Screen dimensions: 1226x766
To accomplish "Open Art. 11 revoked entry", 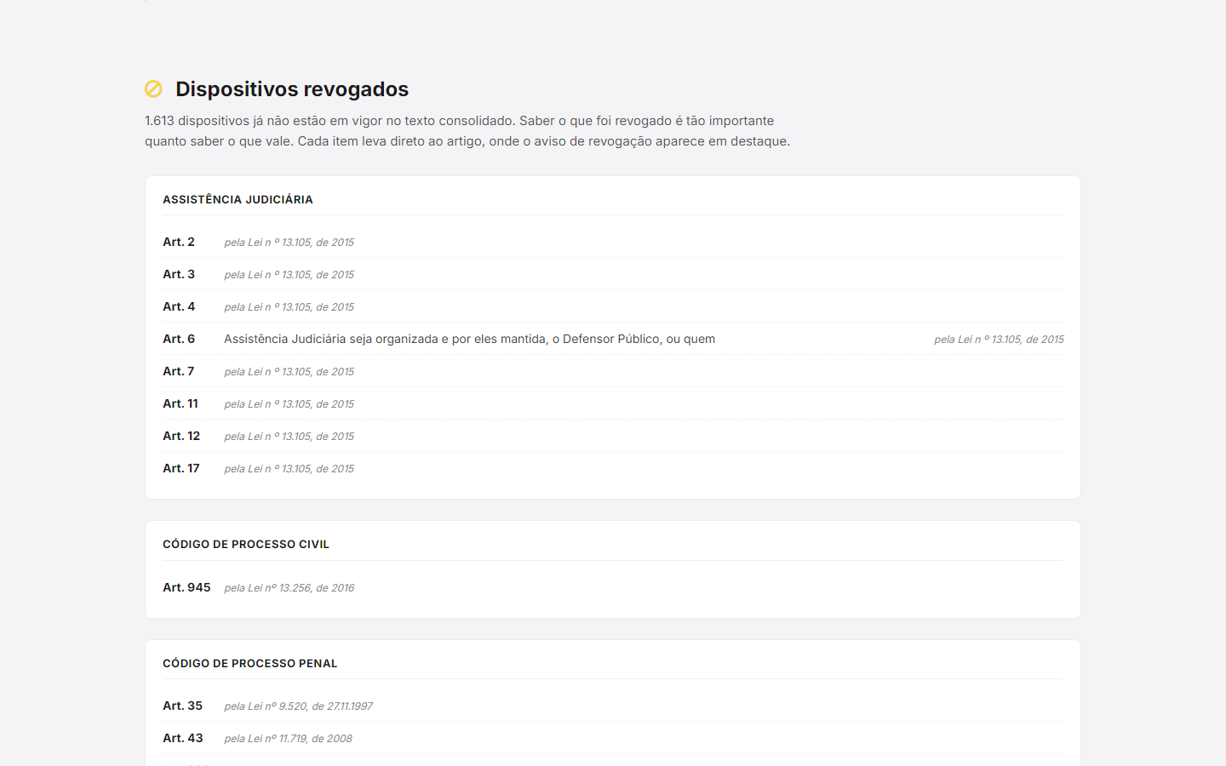I will pyautogui.click(x=613, y=403).
